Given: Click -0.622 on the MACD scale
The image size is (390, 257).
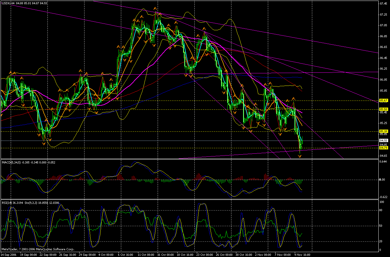Looking at the screenshot, I should 384,197.
